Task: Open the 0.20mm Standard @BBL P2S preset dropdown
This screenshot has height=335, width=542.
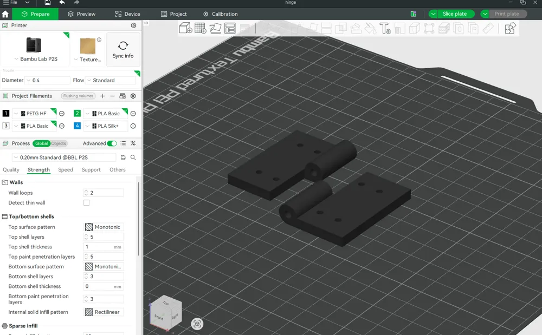Action: click(x=64, y=157)
